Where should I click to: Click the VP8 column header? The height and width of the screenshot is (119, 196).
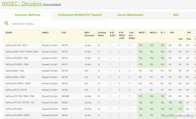(172, 33)
